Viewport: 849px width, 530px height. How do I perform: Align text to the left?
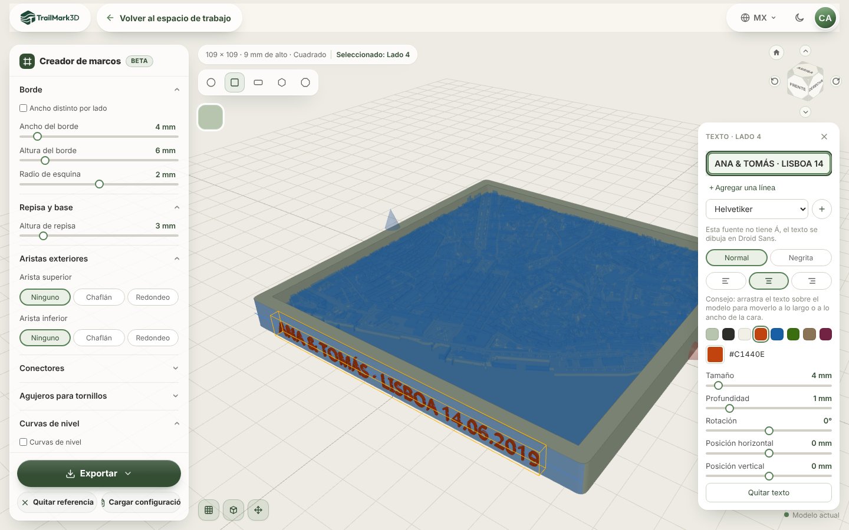(x=726, y=281)
